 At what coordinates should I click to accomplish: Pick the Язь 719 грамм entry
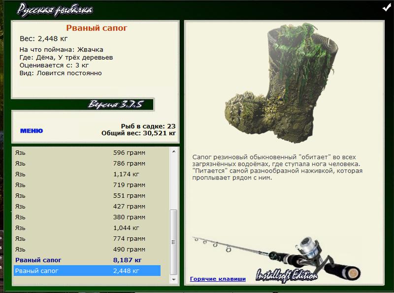tap(87, 185)
